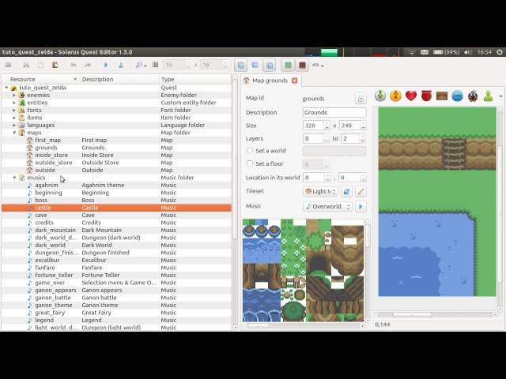Select the blue sphere entity icon
Viewport: 506px width, 379px height.
(x=457, y=96)
